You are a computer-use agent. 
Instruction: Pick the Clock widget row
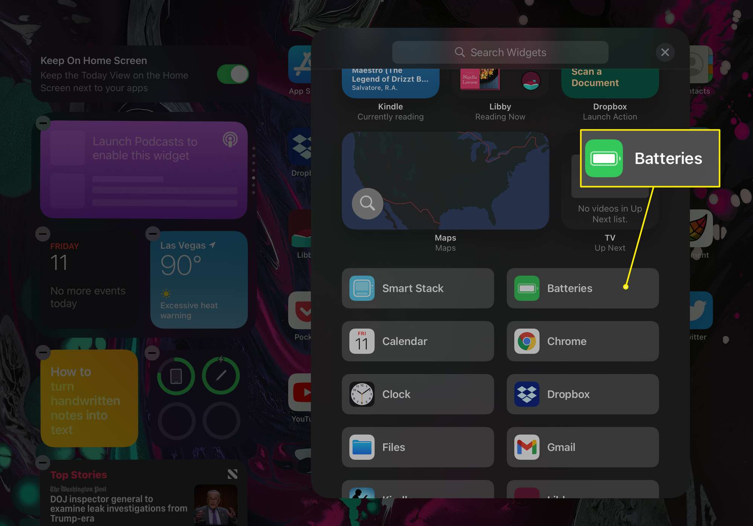(418, 394)
